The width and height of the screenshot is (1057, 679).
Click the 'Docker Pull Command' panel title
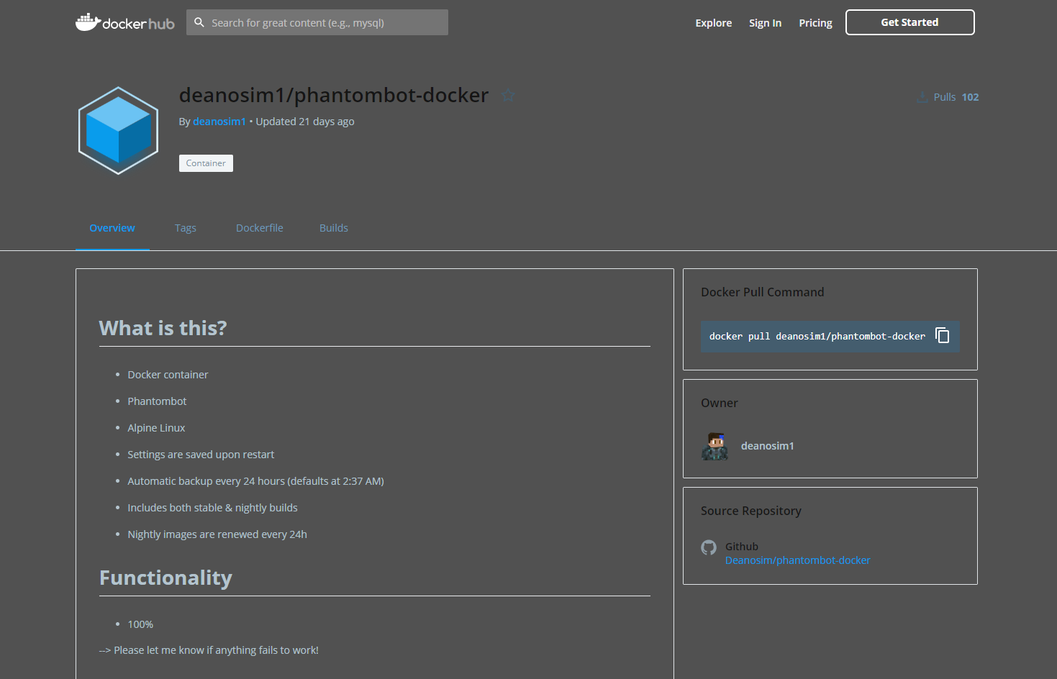(763, 292)
